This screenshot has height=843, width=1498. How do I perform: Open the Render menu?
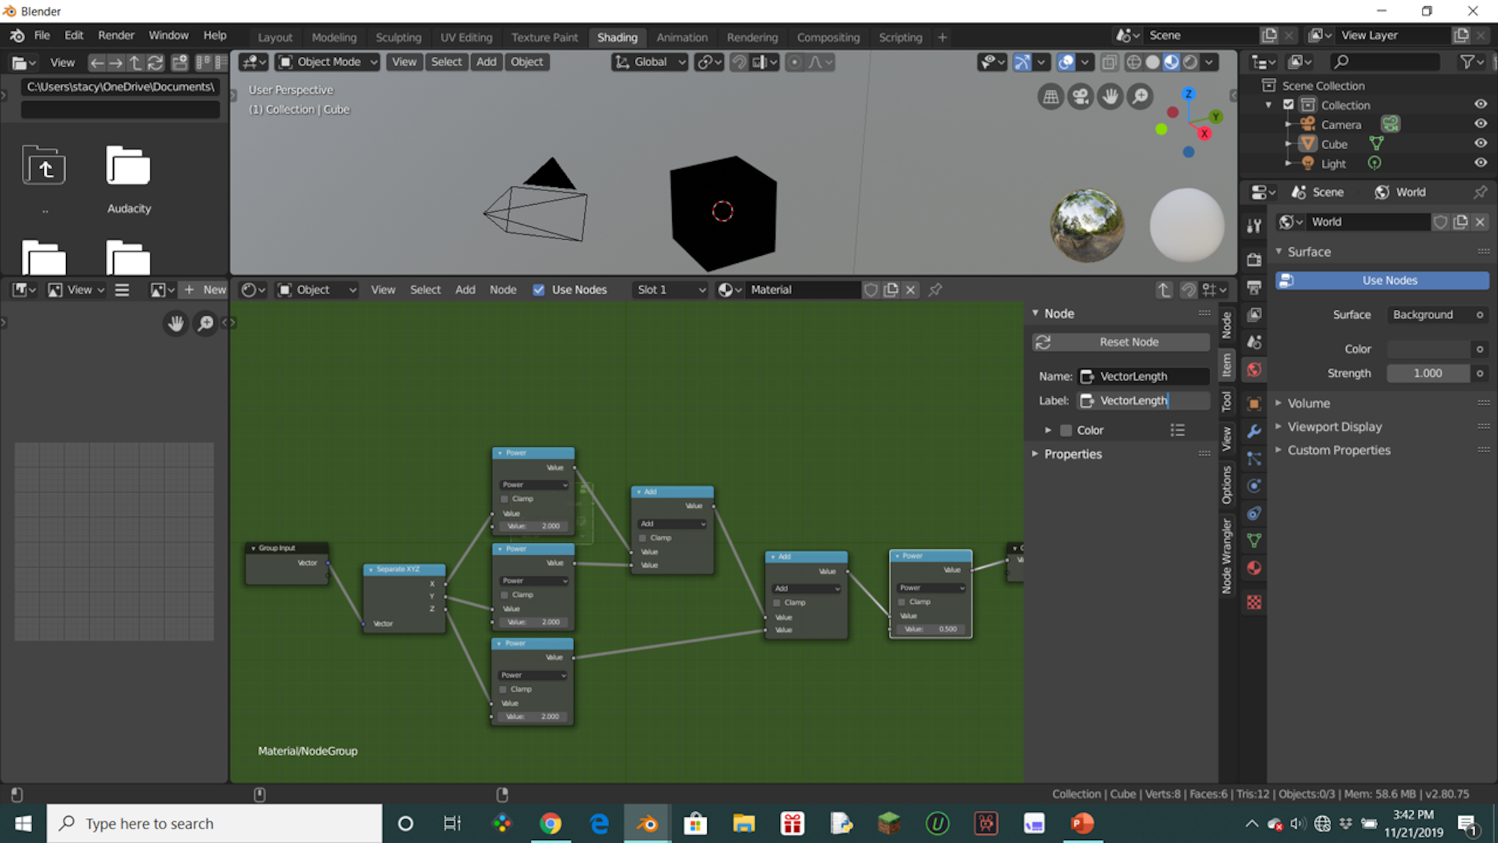tap(115, 35)
